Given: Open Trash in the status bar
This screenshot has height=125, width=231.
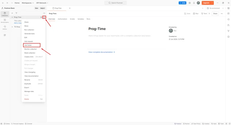Looking at the screenshot, I should point(221,124).
